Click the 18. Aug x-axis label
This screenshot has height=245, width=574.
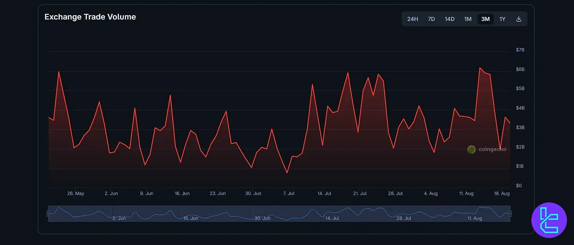click(502, 194)
